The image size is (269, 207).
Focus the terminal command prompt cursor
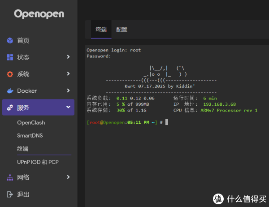167,122
